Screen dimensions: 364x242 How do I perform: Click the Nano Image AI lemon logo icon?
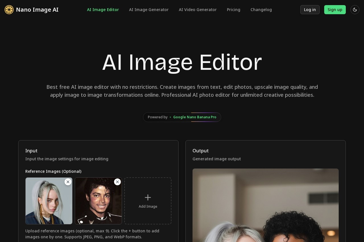(x=9, y=9)
